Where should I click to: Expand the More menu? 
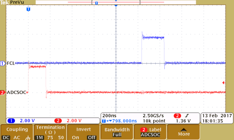[183, 132]
